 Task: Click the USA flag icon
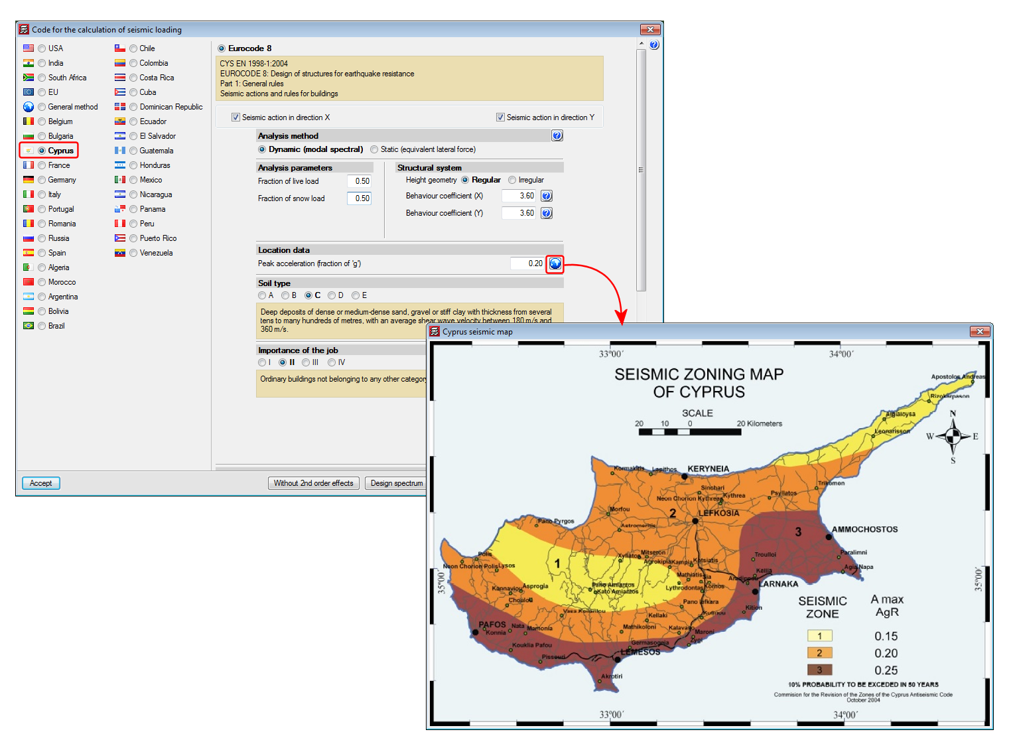[x=29, y=48]
